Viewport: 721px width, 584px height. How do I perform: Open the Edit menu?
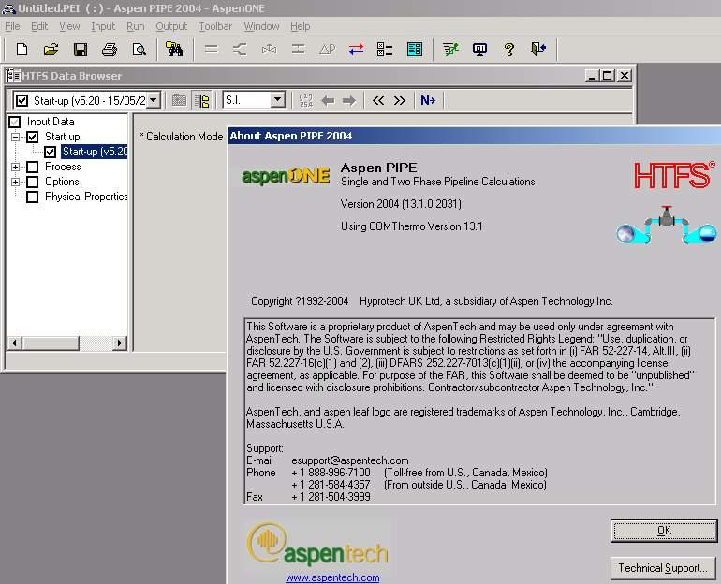click(x=39, y=26)
